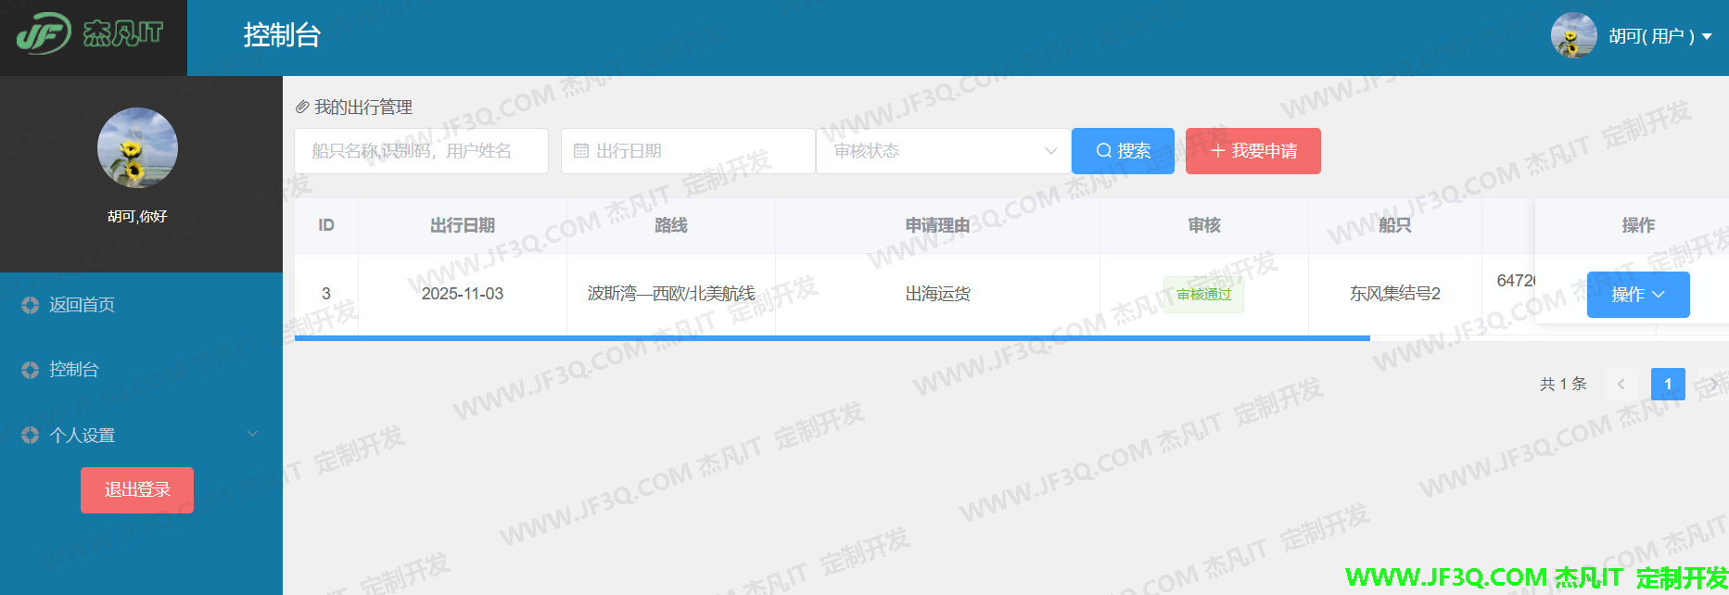Image resolution: width=1729 pixels, height=595 pixels.
Task: Click the top-right user avatar
Action: tap(1573, 36)
